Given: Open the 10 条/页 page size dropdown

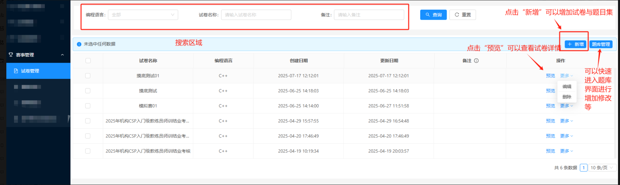Looking at the screenshot, I should 602,168.
